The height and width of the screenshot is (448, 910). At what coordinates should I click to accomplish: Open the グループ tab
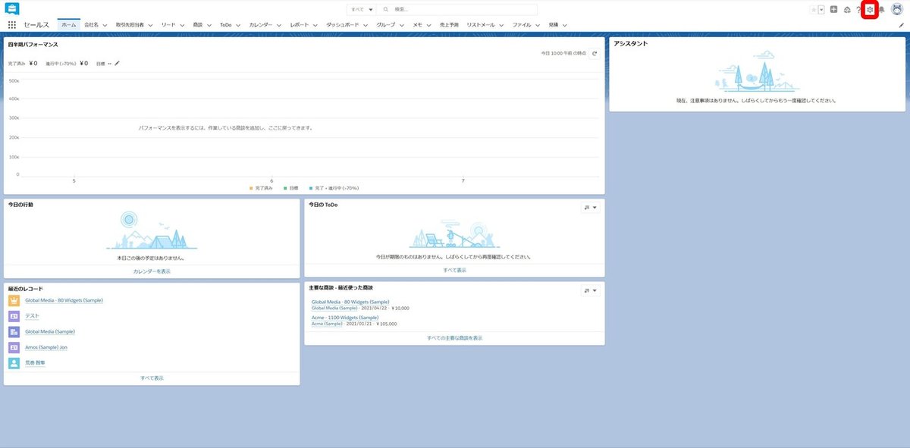coord(386,25)
